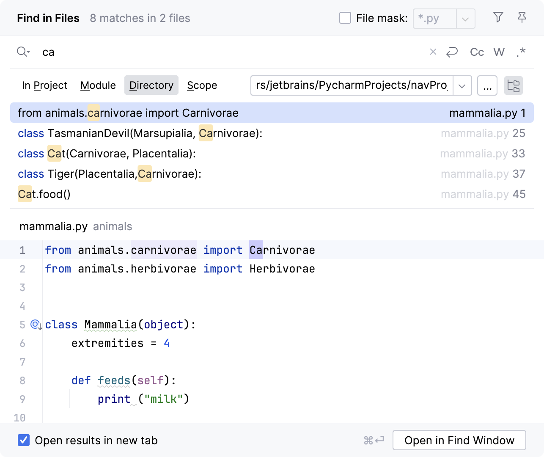Switch scope to Module
The height and width of the screenshot is (457, 544).
click(x=98, y=85)
